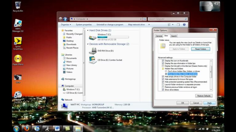Click the Restore Defaults button

(203, 96)
